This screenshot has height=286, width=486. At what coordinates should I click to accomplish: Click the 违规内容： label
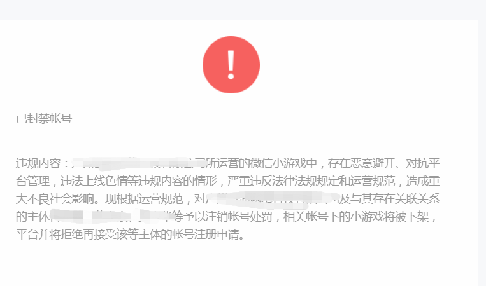[x=43, y=163]
